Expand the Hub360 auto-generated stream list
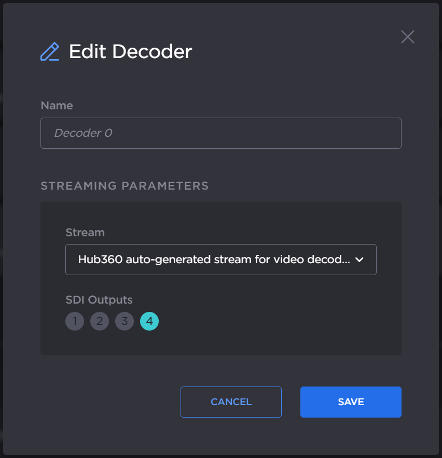Viewport: 442px width, 458px height. [x=220, y=259]
